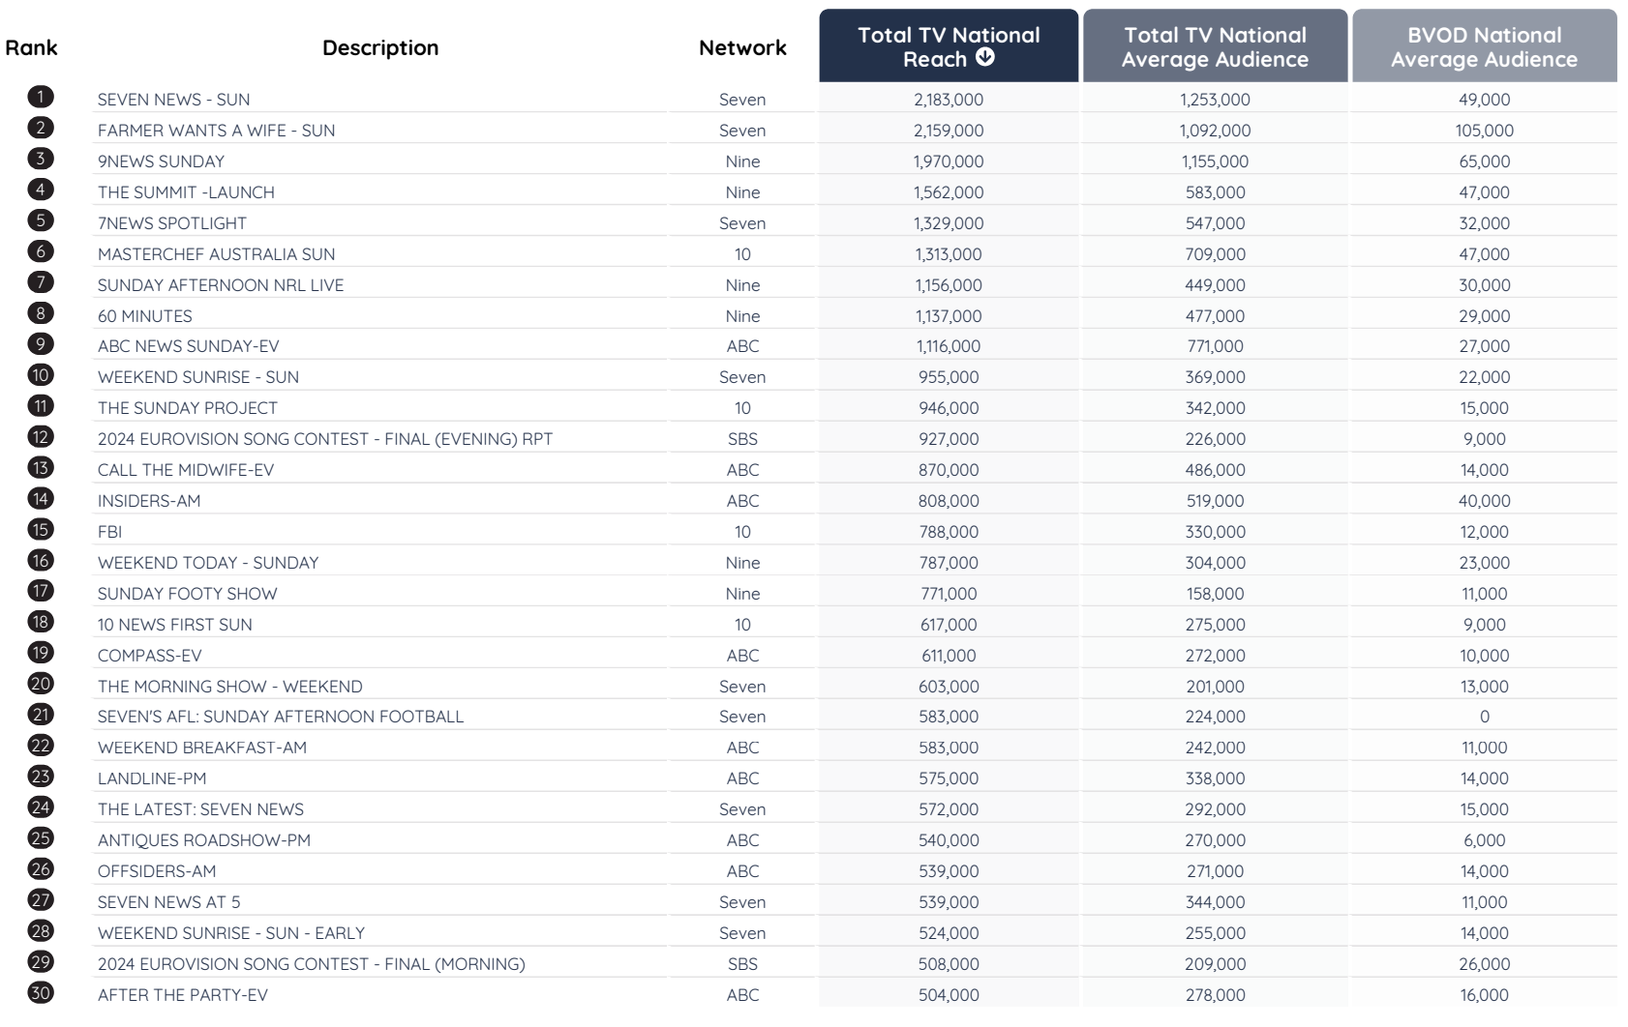Select the 60 MINUTES title

point(145,316)
